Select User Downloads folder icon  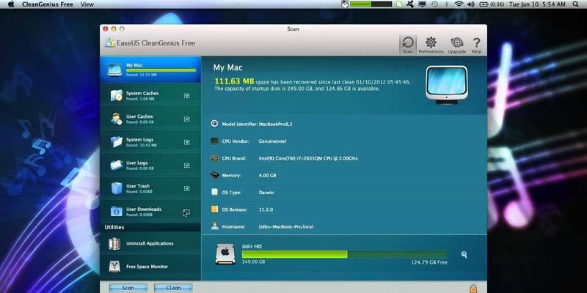coord(116,212)
